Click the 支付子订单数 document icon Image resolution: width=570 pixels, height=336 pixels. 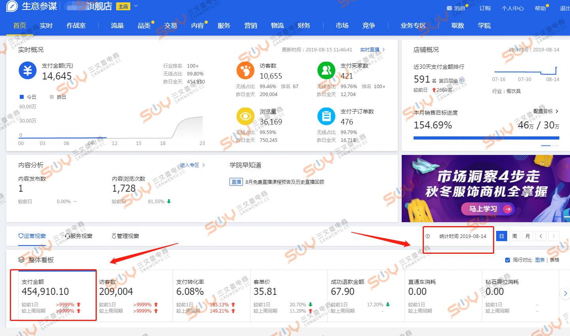click(x=326, y=116)
